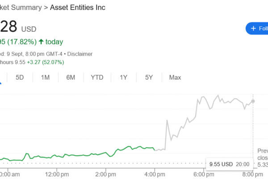Click the 4:00 pm axis label
This screenshot has width=268, height=179.
[x=155, y=173]
